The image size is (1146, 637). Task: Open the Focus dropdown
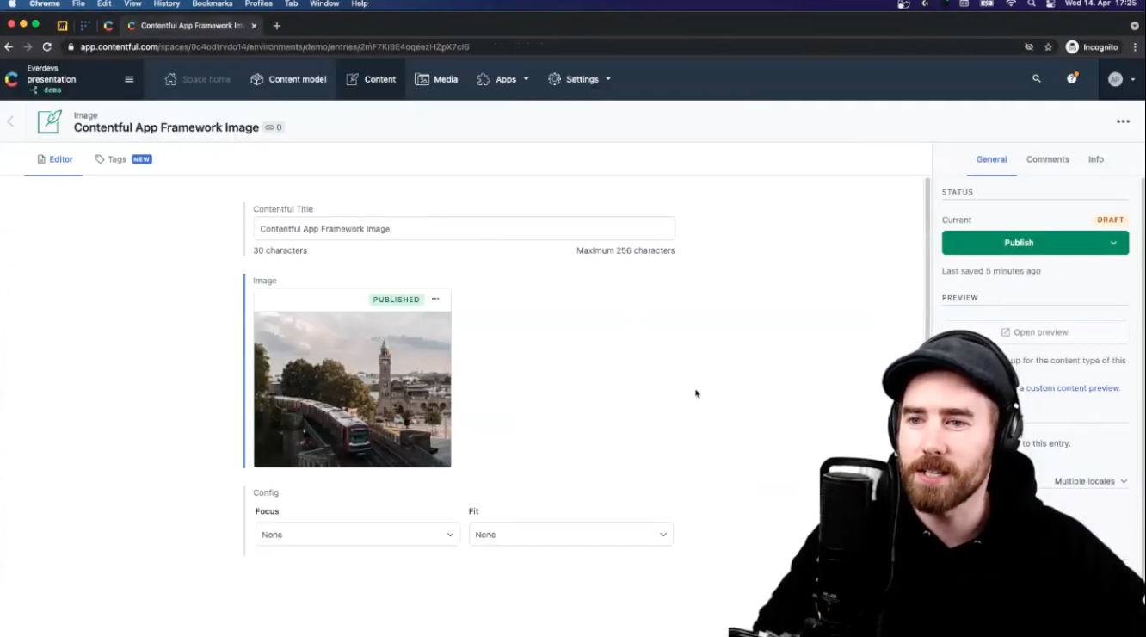click(358, 535)
